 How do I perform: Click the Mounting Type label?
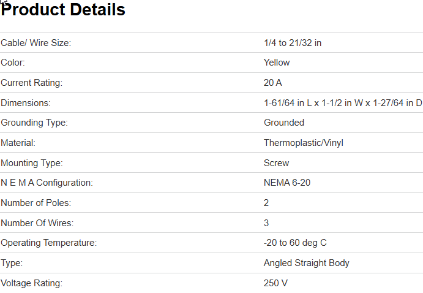click(x=32, y=163)
